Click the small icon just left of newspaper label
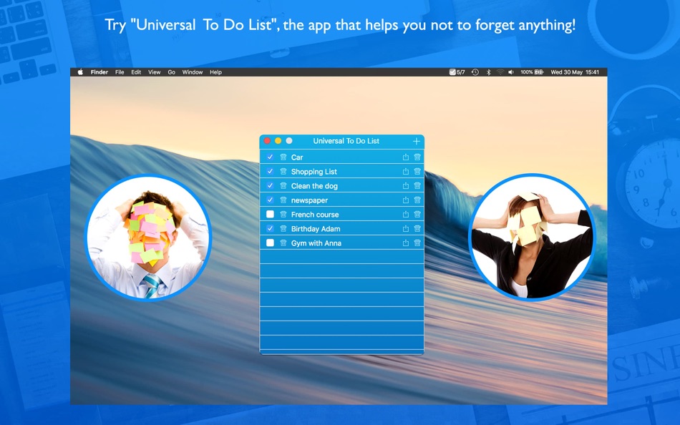The height and width of the screenshot is (425, 680). [283, 200]
